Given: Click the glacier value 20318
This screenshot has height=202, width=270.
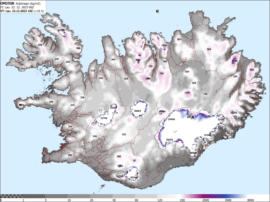Looking at the screenshot, I should pyautogui.click(x=113, y=108).
